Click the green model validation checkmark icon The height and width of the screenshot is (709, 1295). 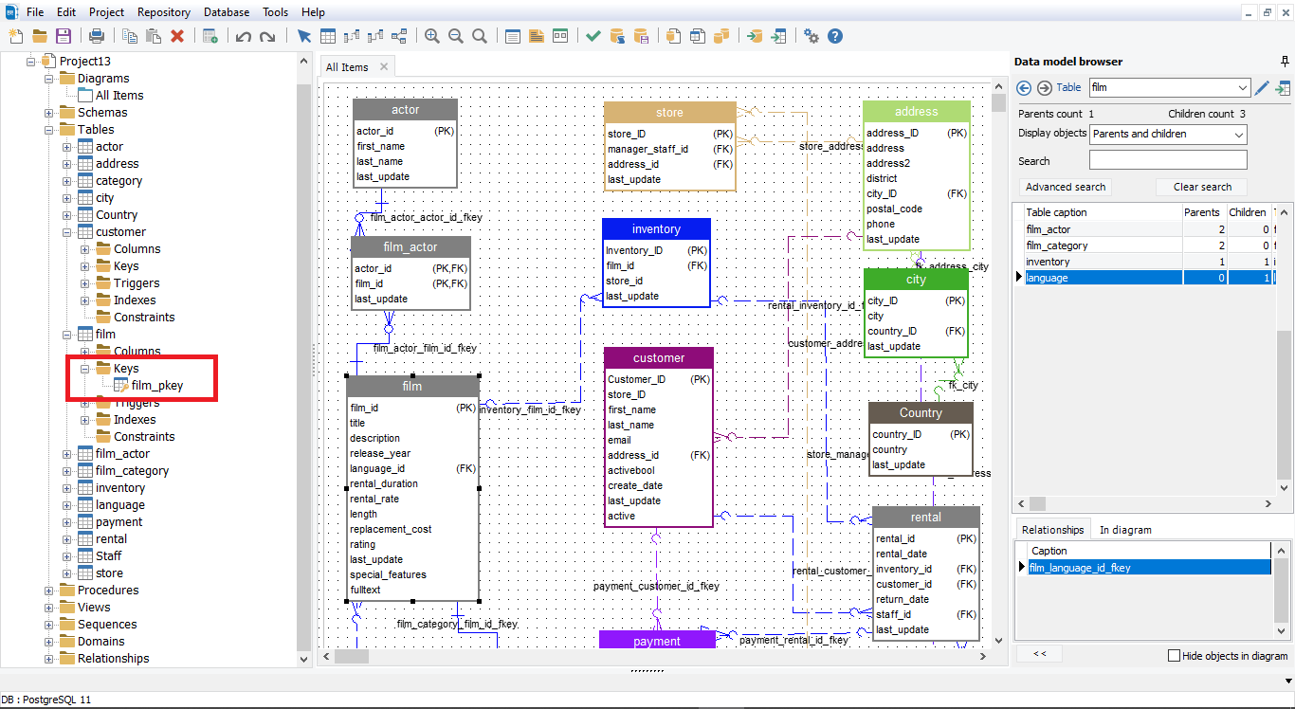593,36
